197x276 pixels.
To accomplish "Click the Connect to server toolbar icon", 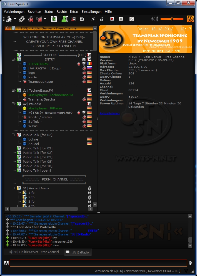I will coord(9,19).
